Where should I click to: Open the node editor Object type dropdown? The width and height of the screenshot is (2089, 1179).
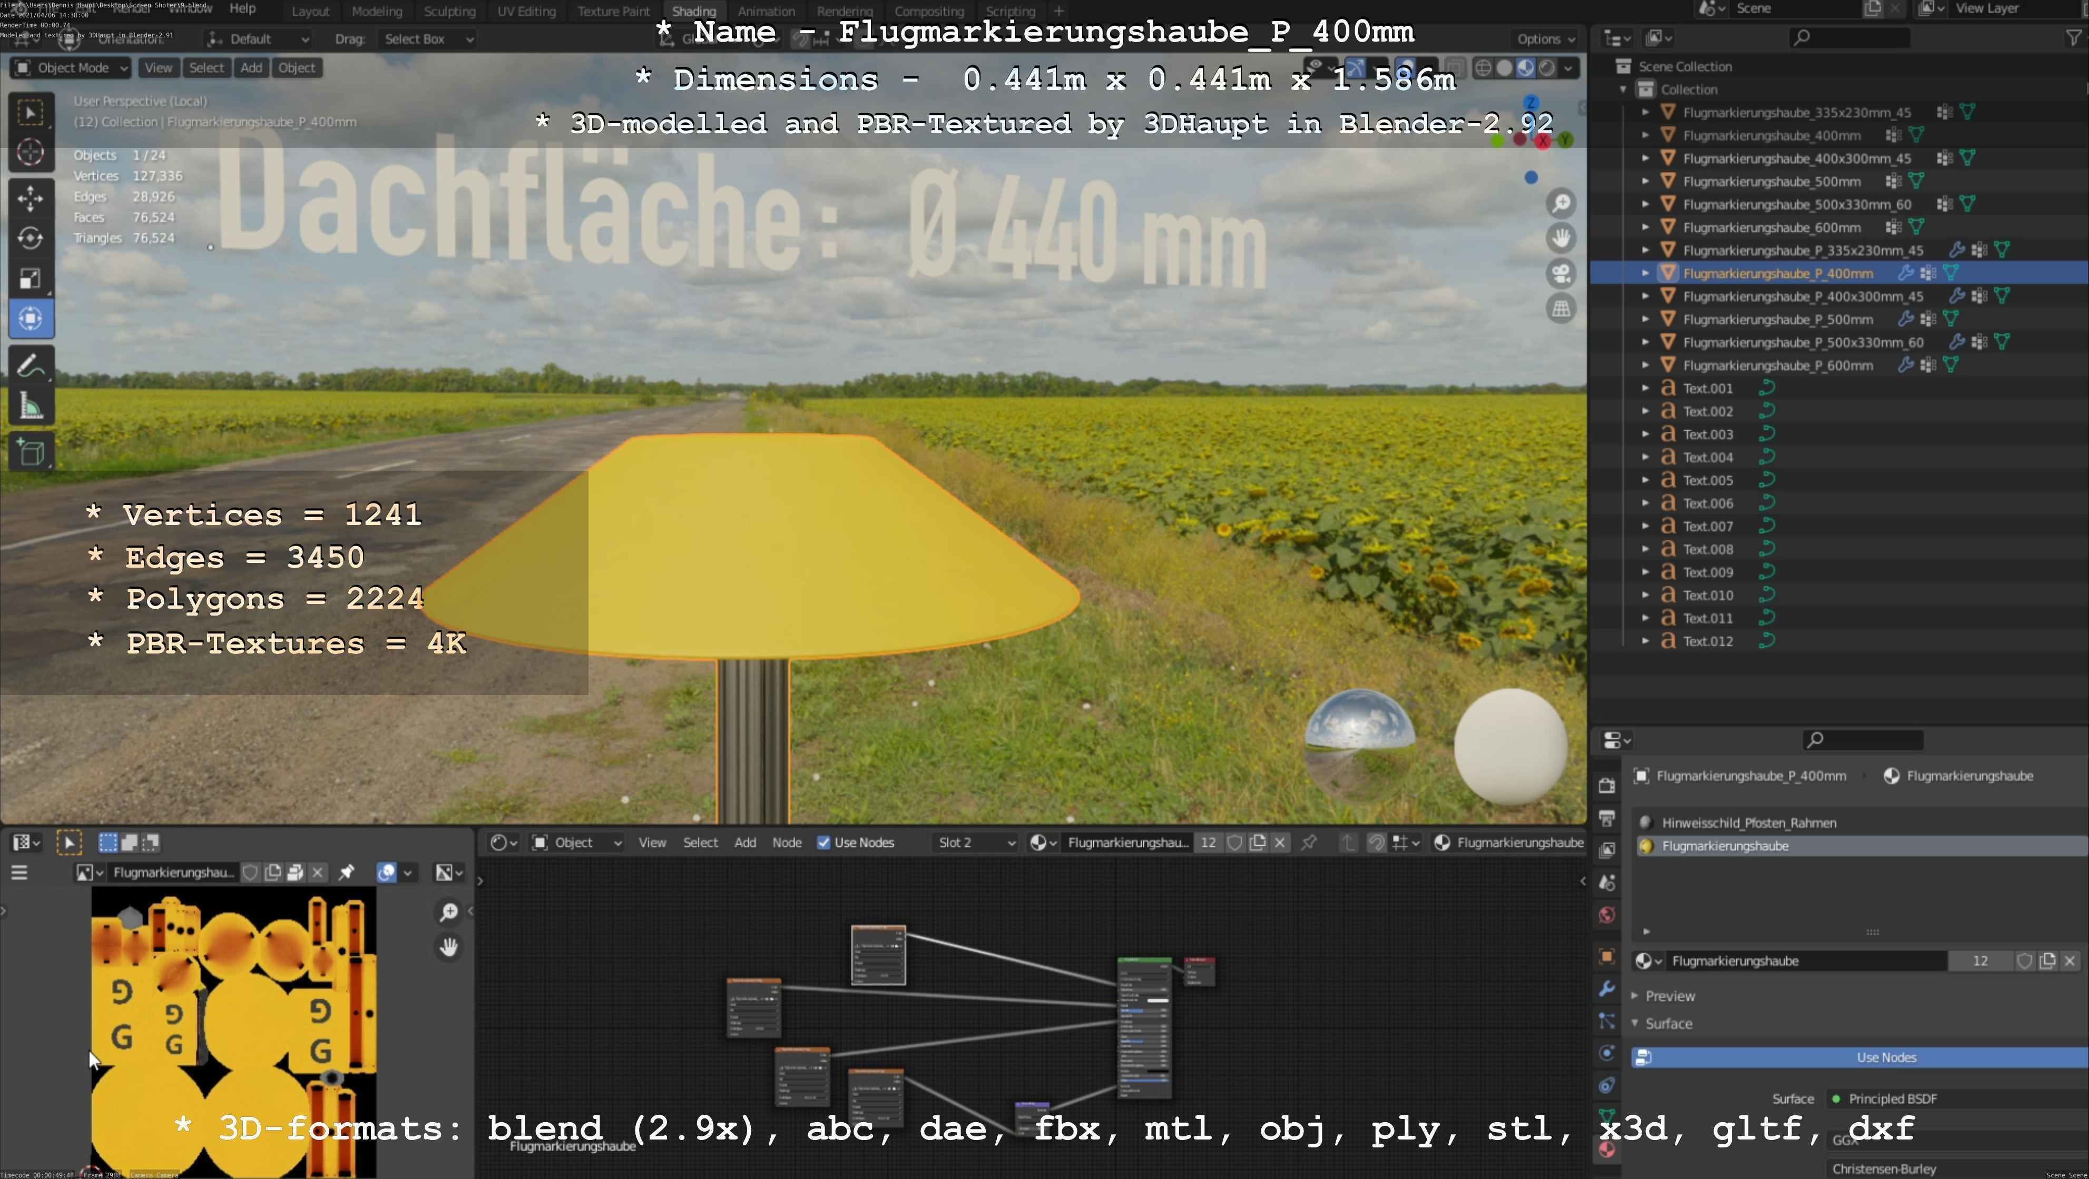click(577, 843)
